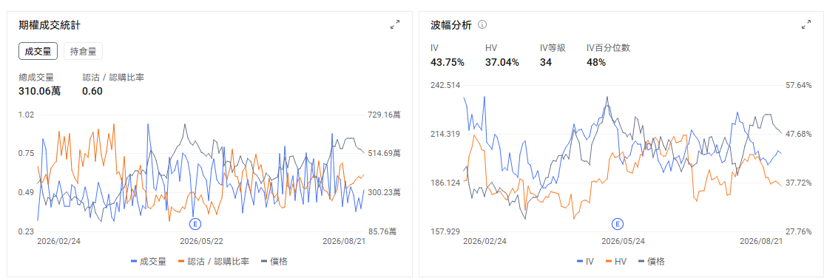Click the 47.68% axis label
824x278 pixels.
click(800, 134)
